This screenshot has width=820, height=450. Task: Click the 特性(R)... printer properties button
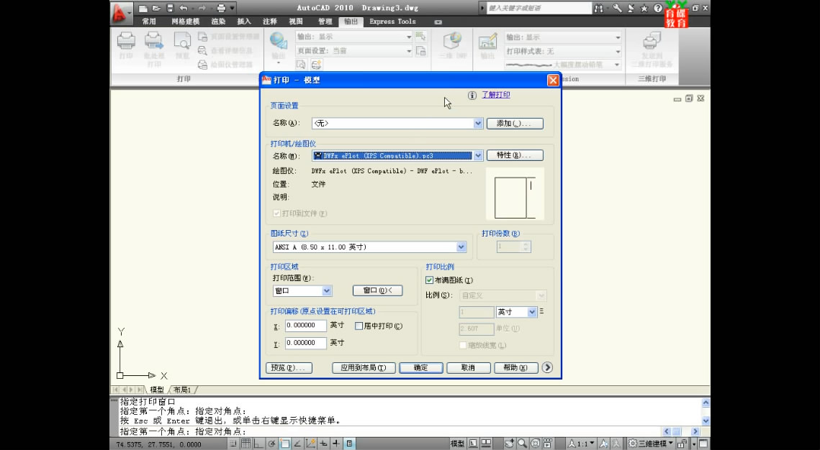(x=515, y=155)
